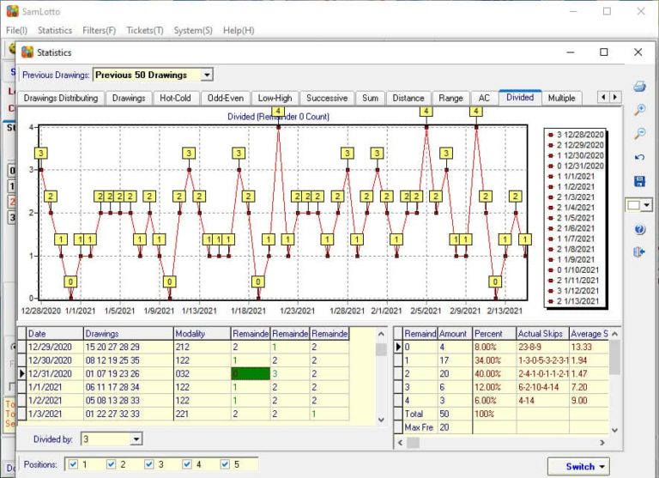Click the exit door icon
The width and height of the screenshot is (659, 478).
point(639,252)
